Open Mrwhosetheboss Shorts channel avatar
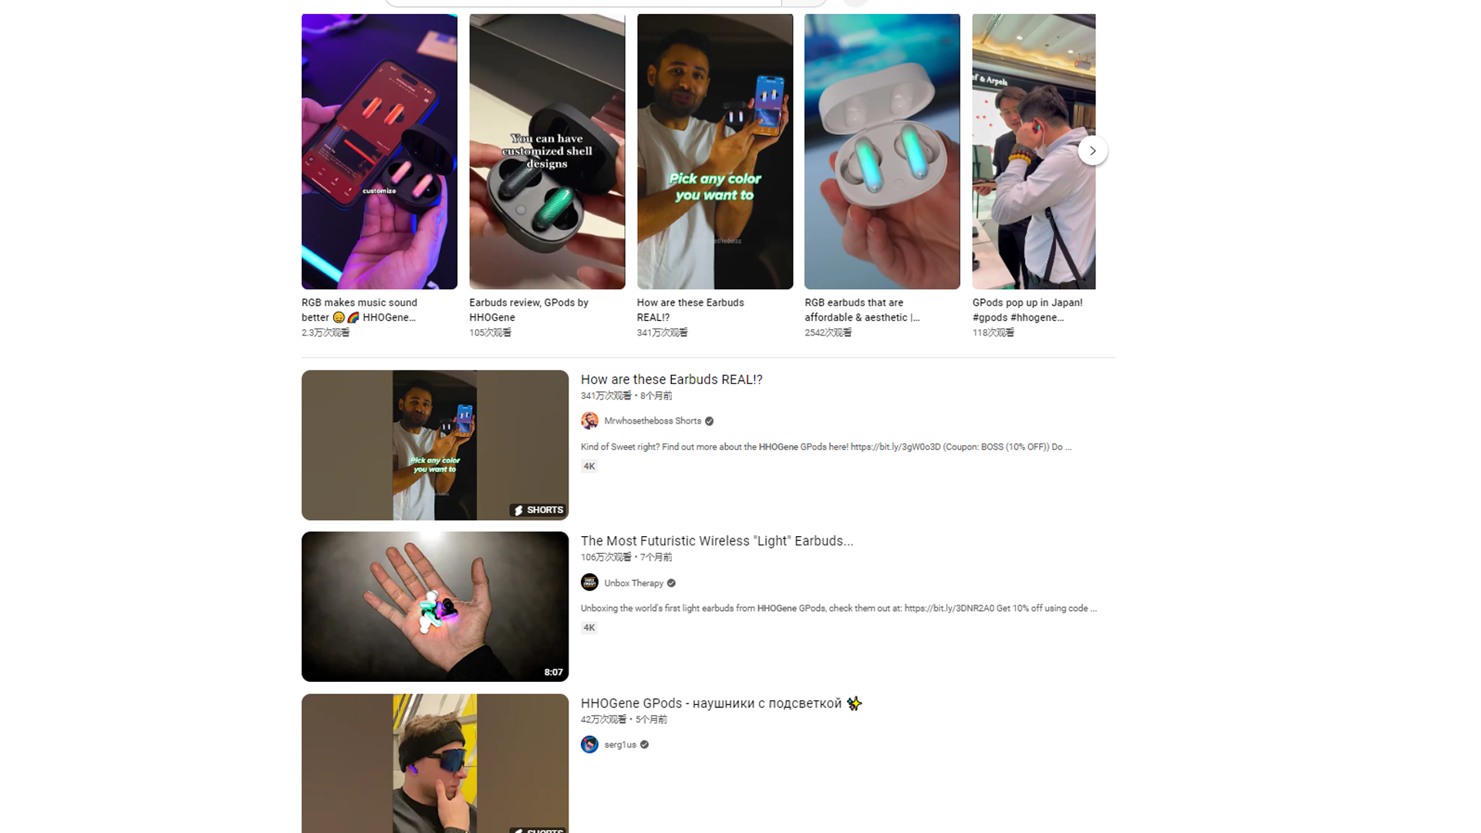This screenshot has width=1481, height=833. tap(589, 421)
